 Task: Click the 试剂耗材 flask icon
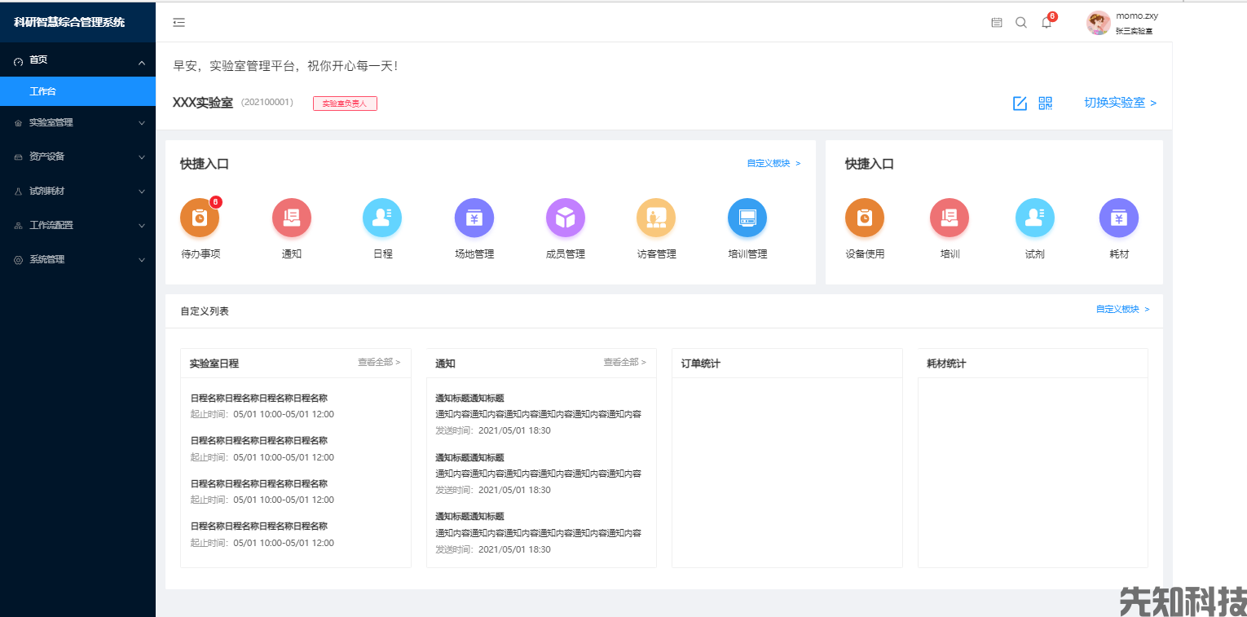pos(19,192)
